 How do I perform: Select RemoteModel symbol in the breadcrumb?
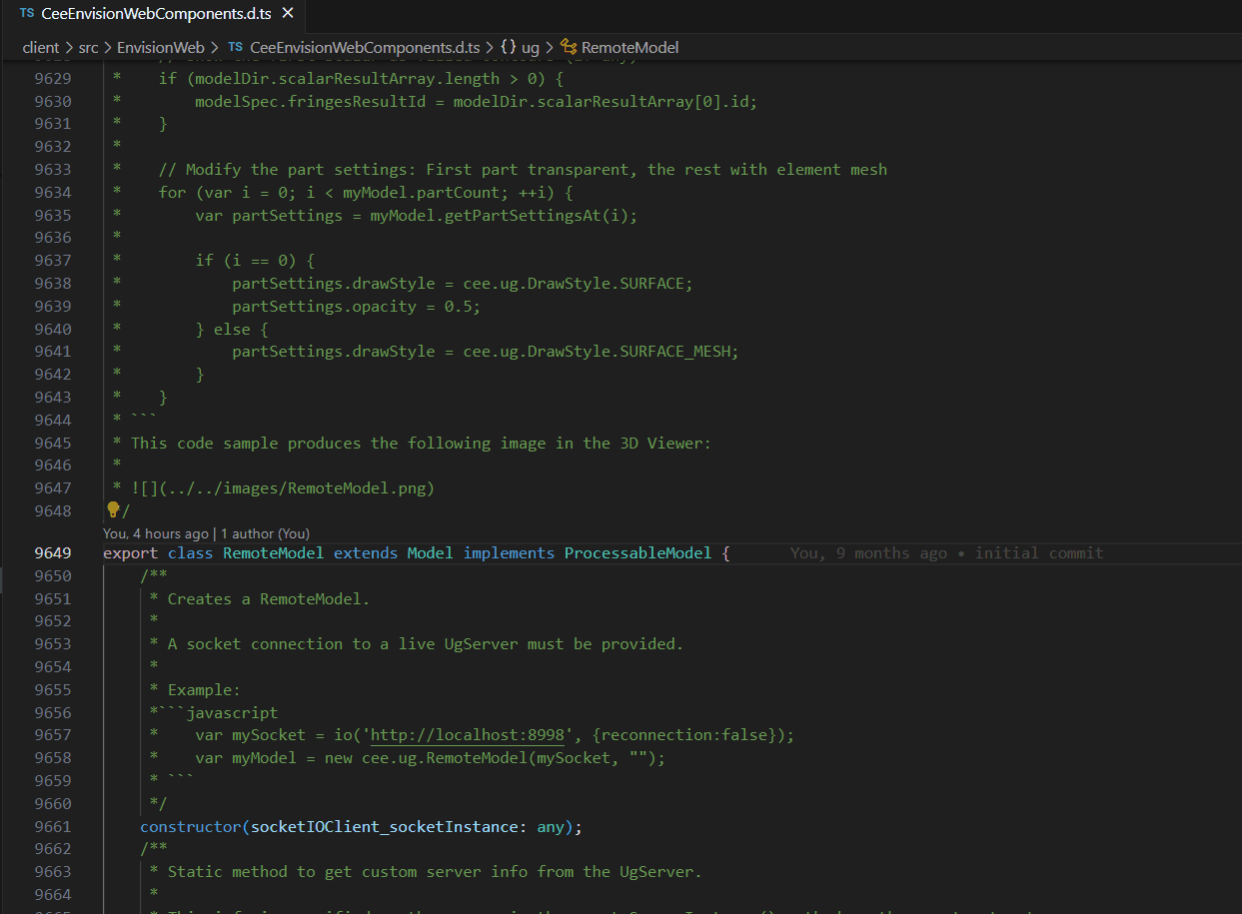click(629, 47)
